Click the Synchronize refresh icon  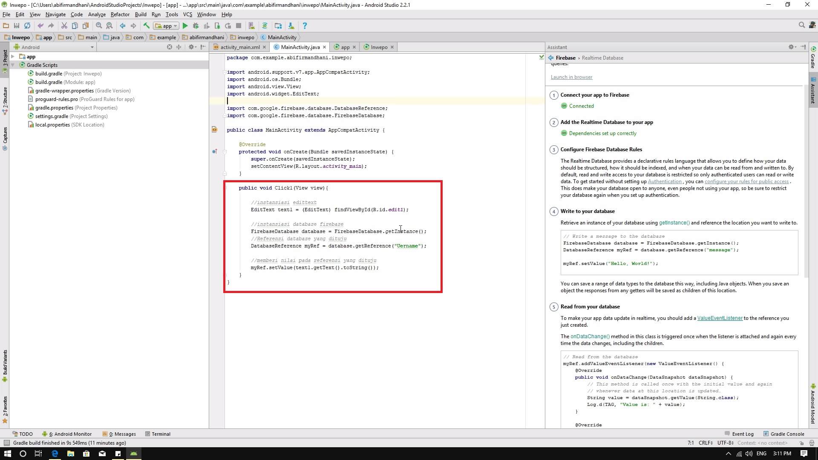pyautogui.click(x=27, y=26)
